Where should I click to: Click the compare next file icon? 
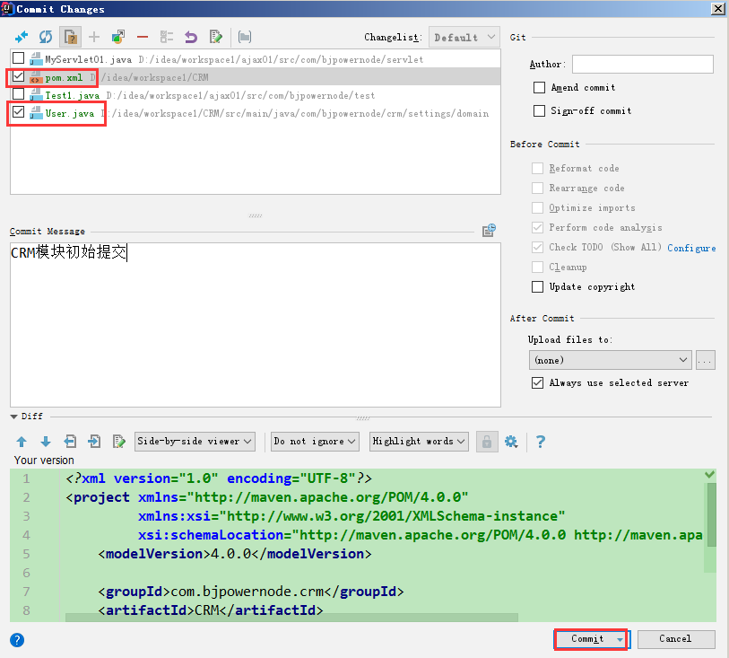click(94, 441)
